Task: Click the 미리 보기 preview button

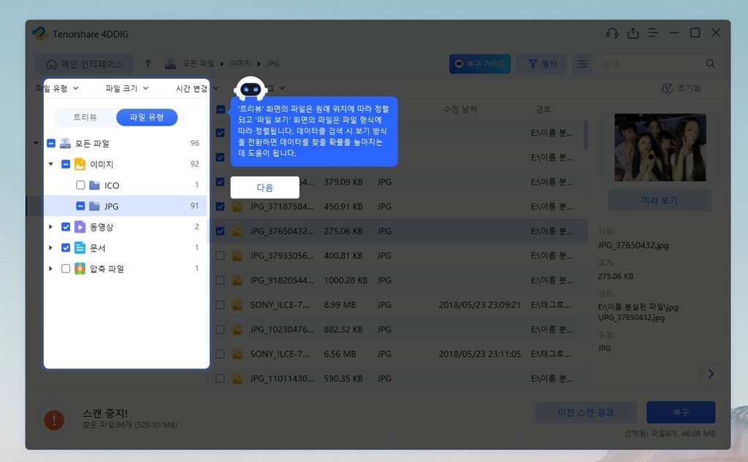Action: point(660,200)
